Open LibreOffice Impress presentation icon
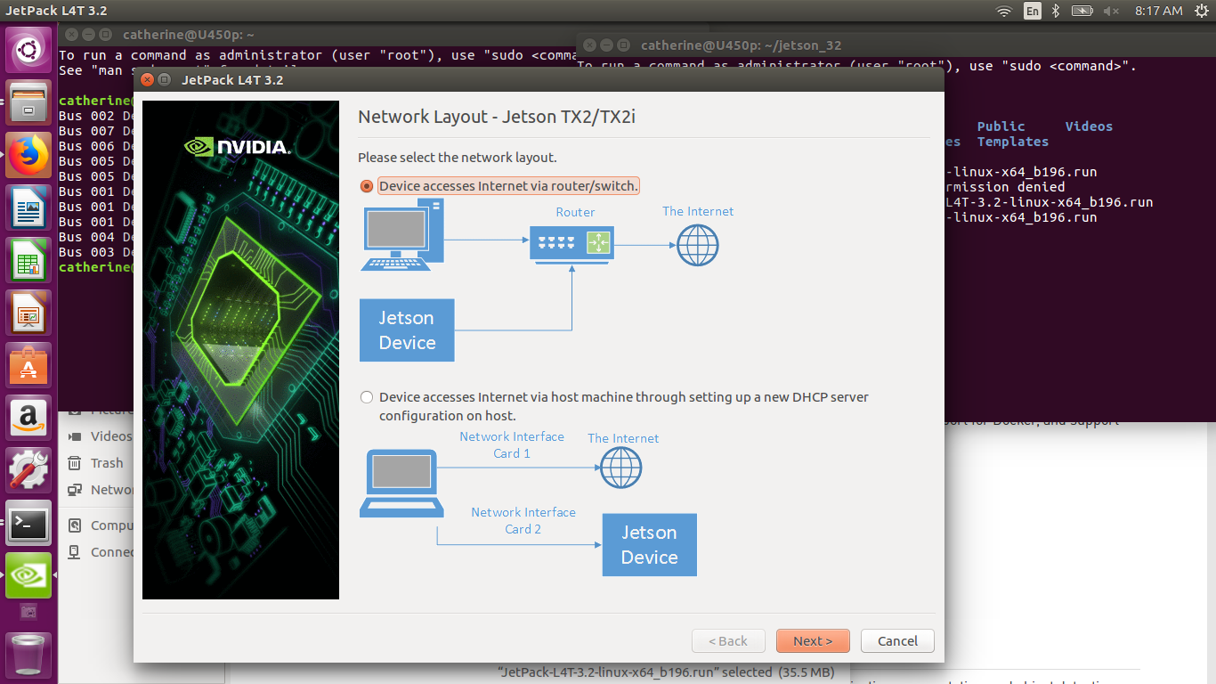Viewport: 1216px width, 684px height. [28, 313]
